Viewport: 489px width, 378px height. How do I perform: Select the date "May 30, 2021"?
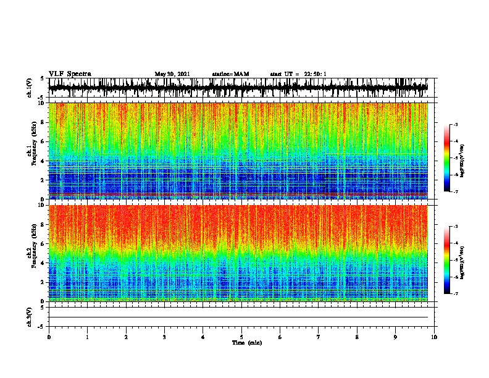172,74
